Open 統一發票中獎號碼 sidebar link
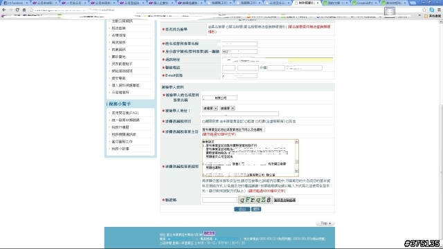This screenshot has height=249, width=443. (125, 120)
